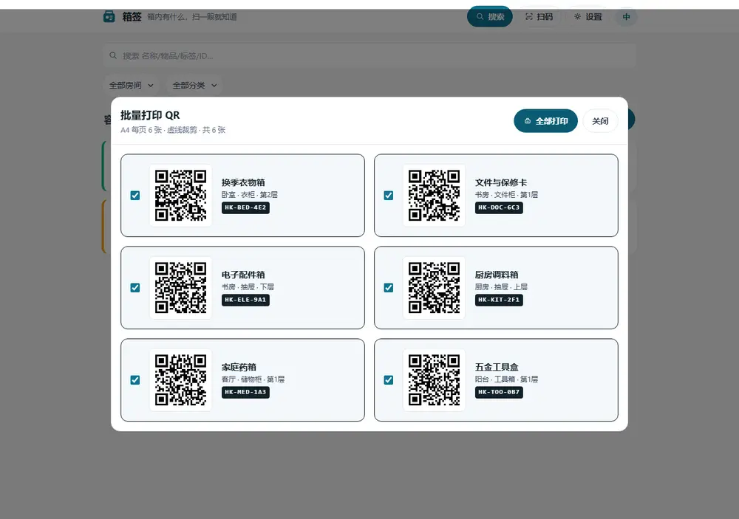Focus the 搜索 名称/物品/标签 search field
739x519 pixels.
[369, 56]
